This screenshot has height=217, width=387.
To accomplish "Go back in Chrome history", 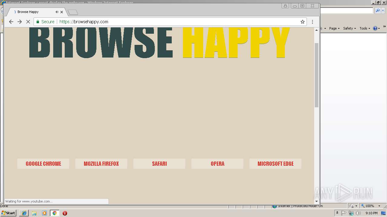I will tap(11, 22).
